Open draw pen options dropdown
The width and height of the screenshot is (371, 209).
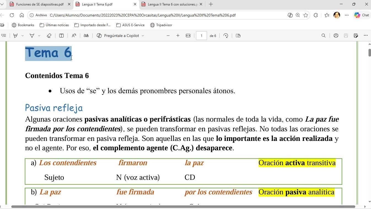[x=39, y=36]
